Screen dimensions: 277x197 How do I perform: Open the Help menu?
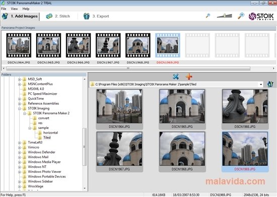26,9
